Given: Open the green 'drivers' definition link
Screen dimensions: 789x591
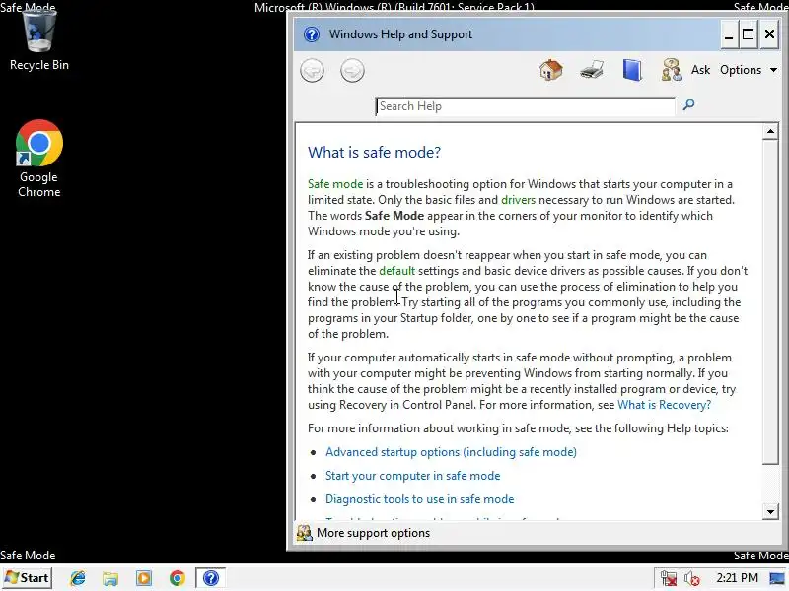Looking at the screenshot, I should click(518, 200).
